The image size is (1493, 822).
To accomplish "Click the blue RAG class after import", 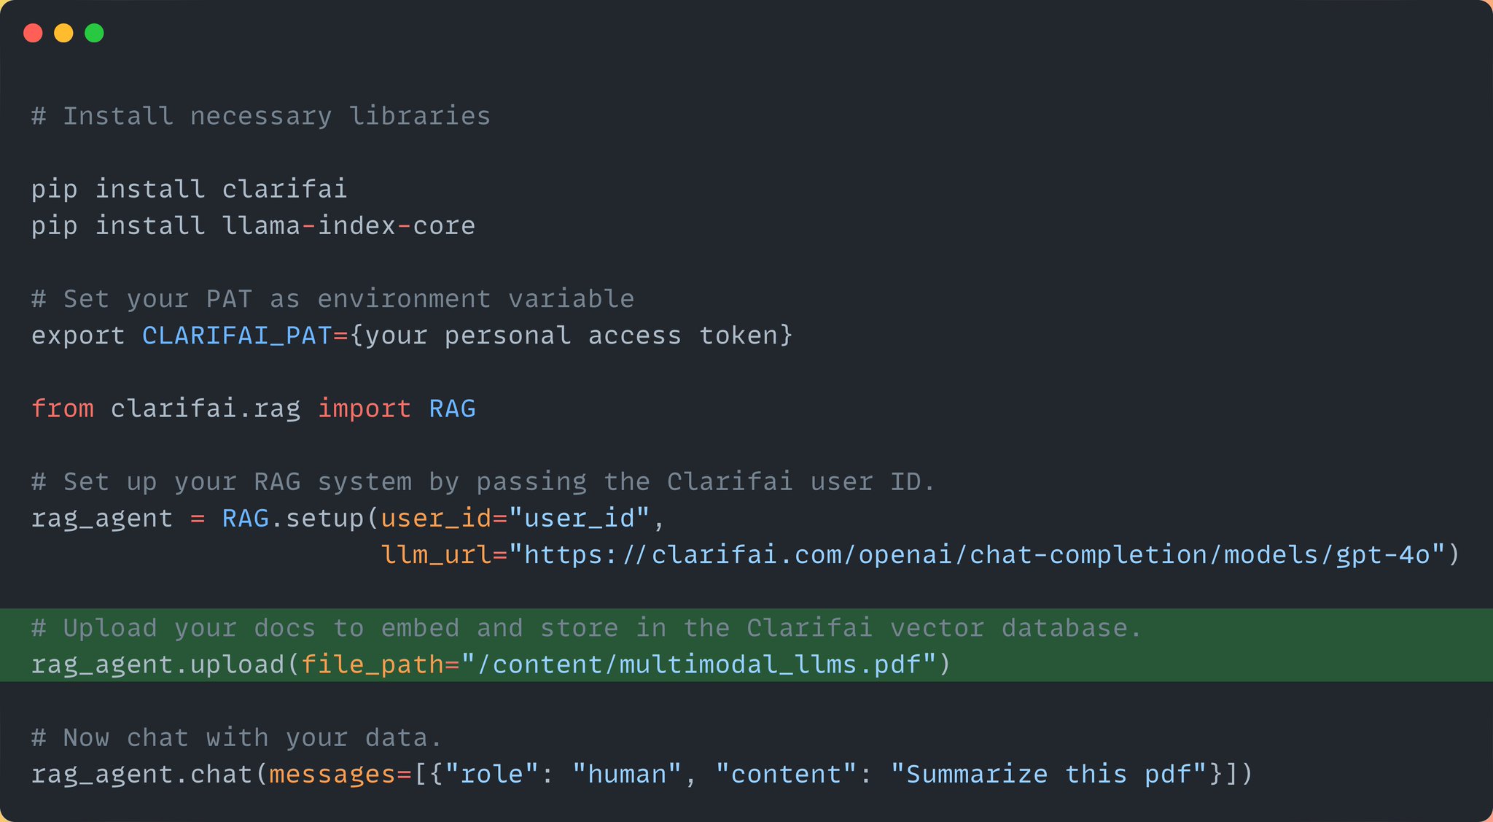I will [x=452, y=408].
